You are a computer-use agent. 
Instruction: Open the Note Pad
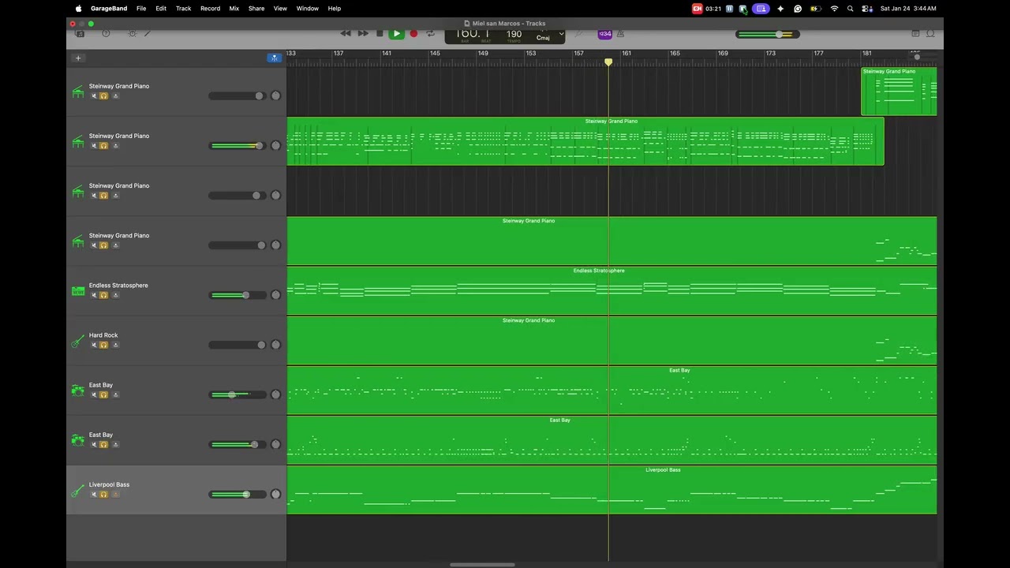(915, 34)
